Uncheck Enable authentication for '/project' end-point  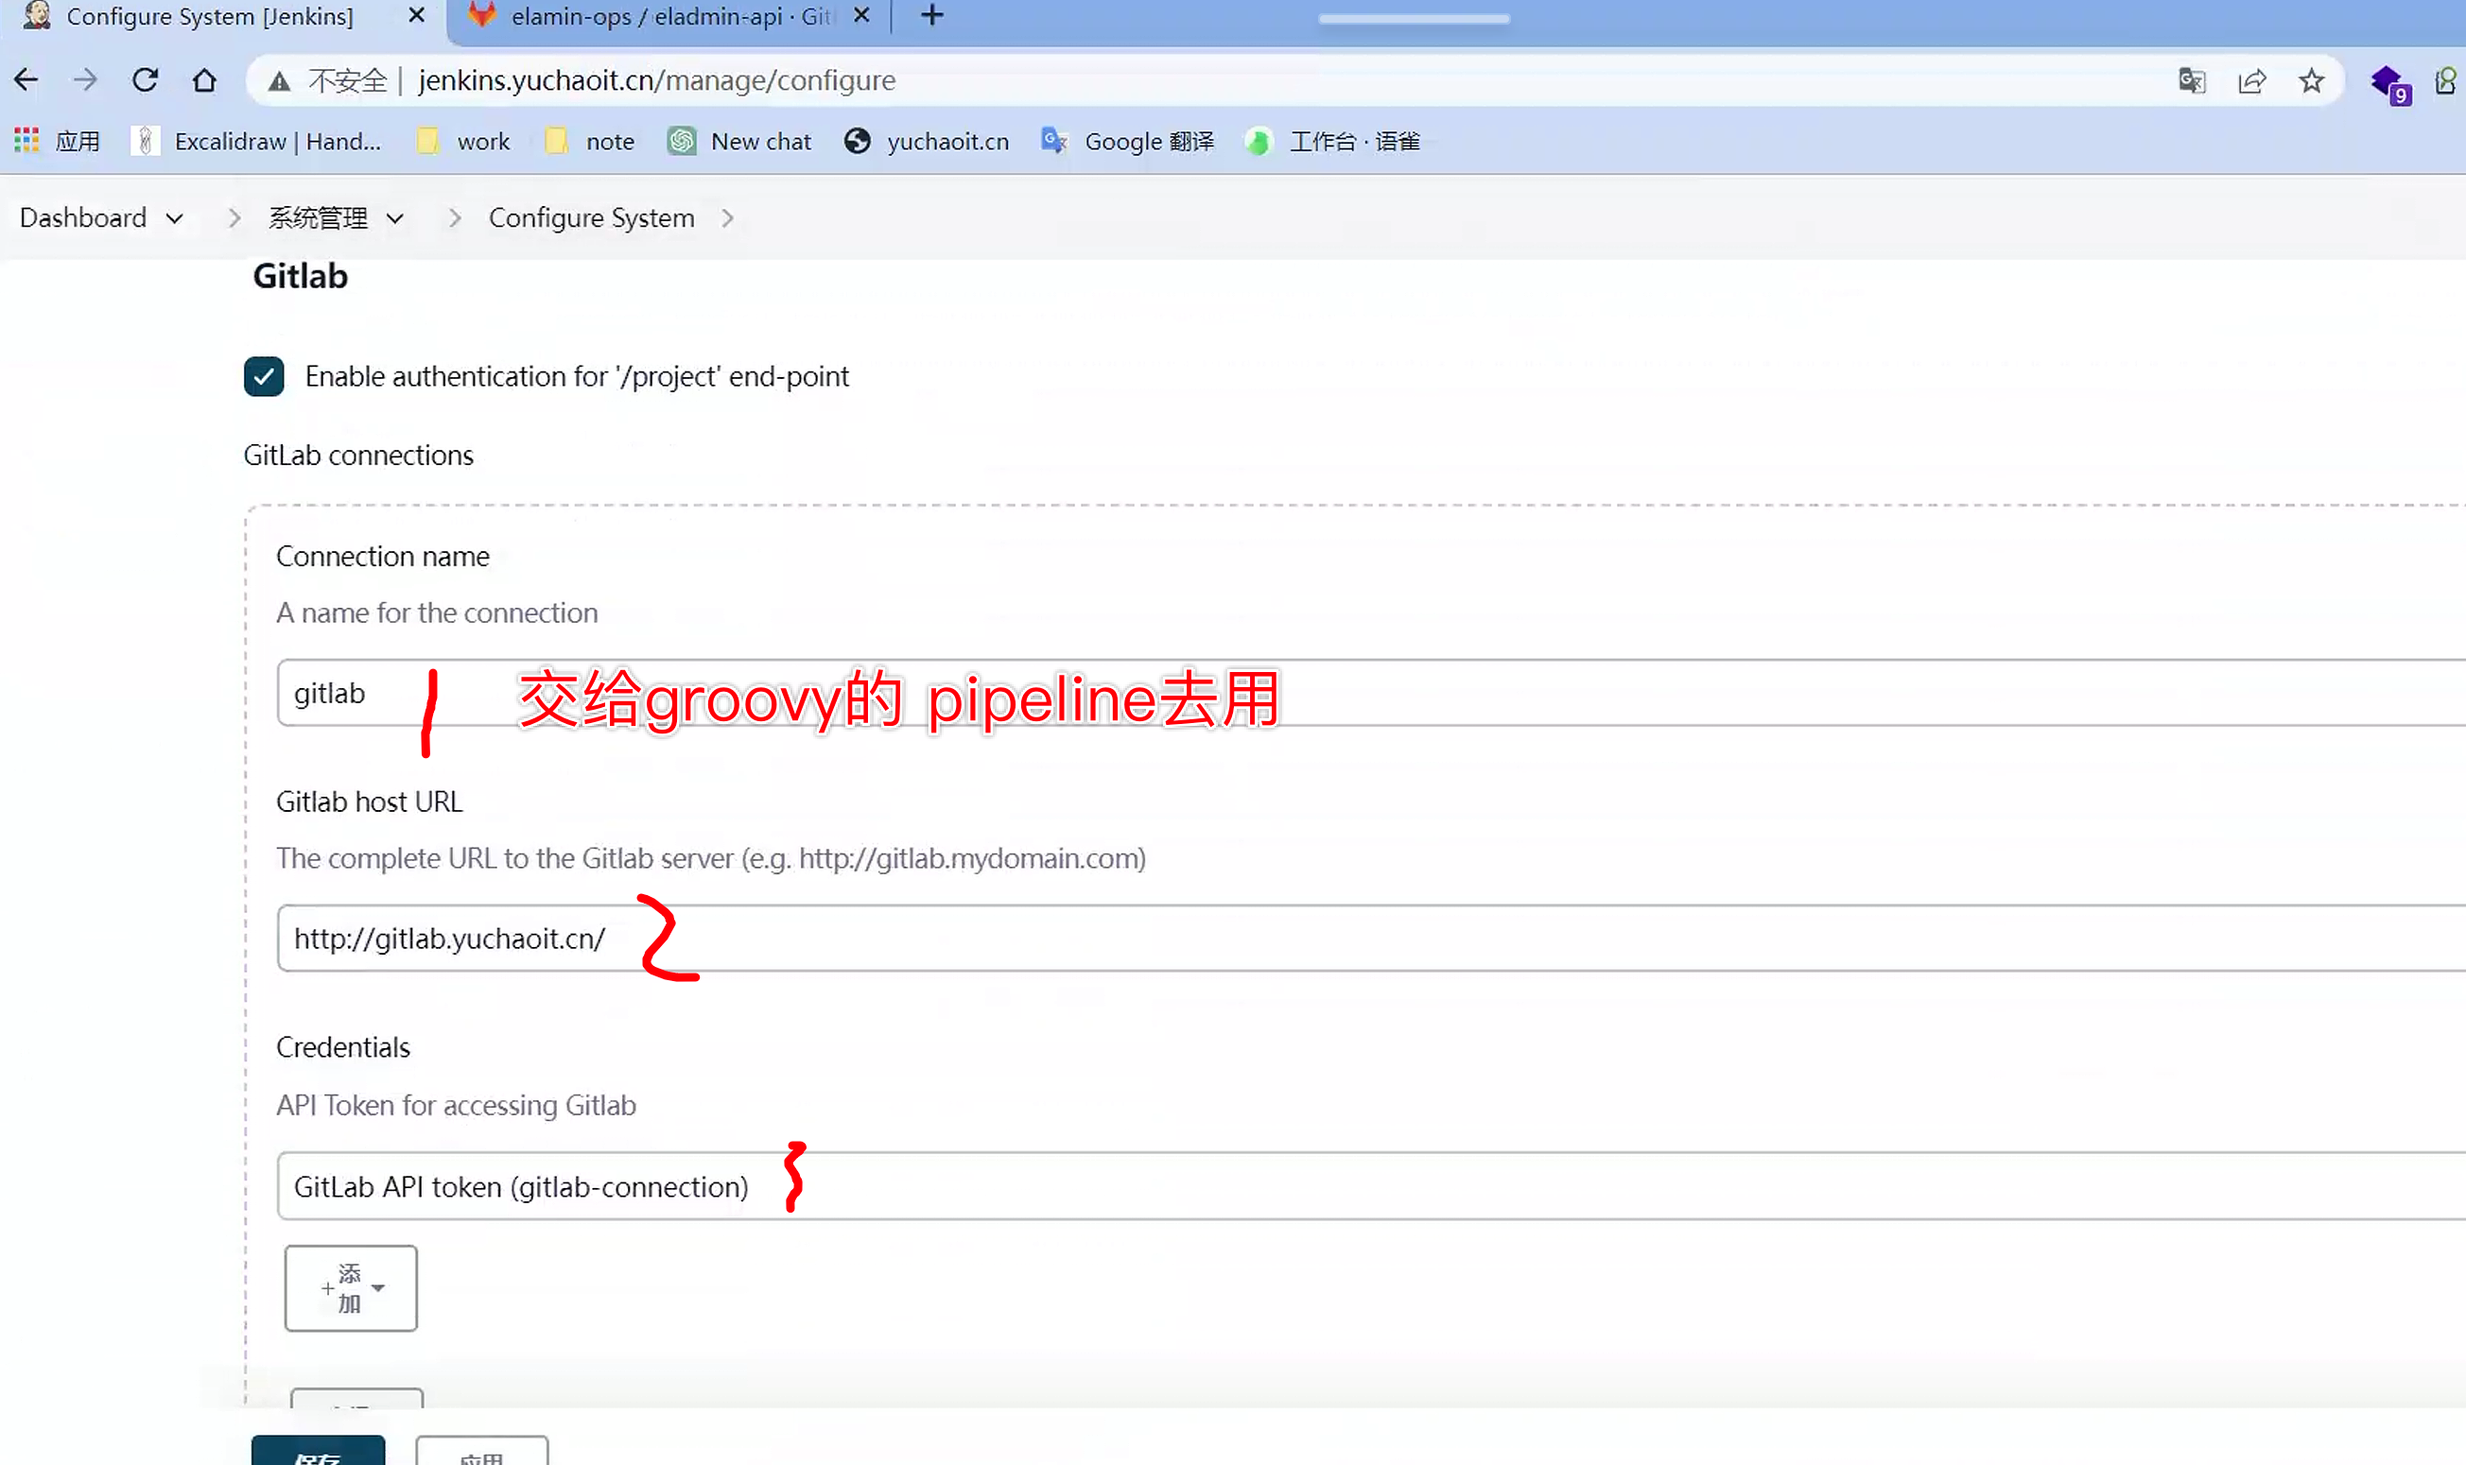pos(264,376)
